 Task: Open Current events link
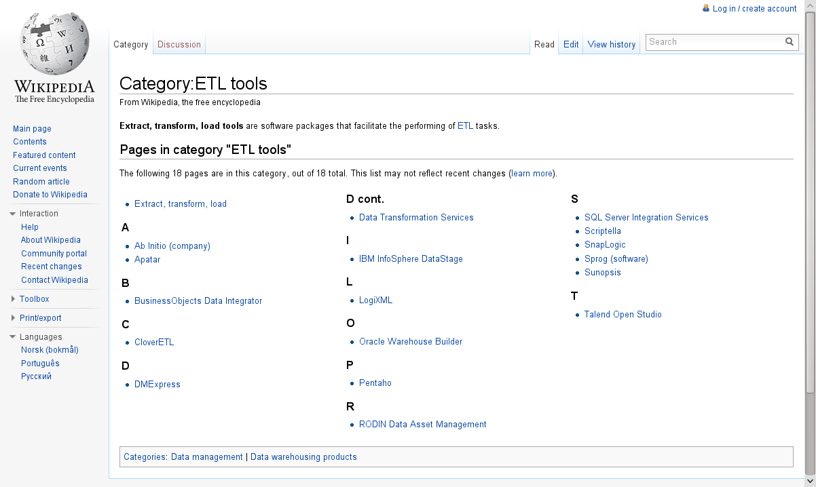pos(40,168)
